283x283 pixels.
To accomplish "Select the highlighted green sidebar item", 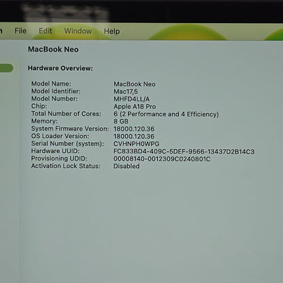I will click(6, 68).
